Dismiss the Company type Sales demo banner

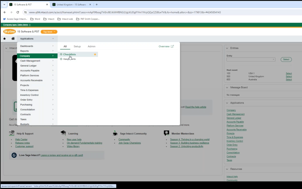(30, 25)
